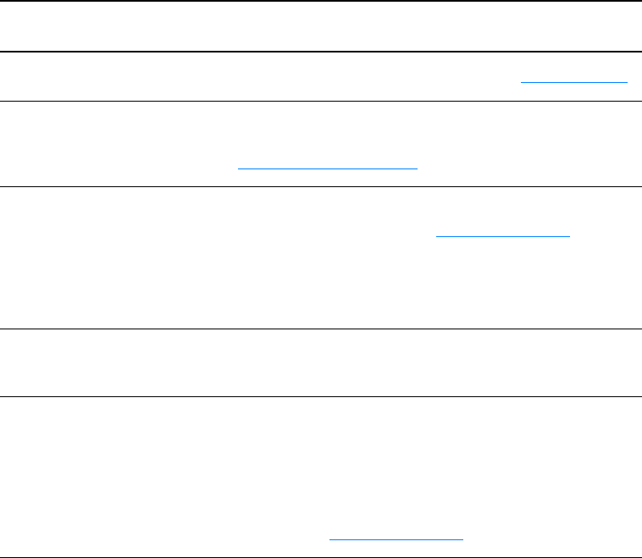Click the divider line beneath the header row

point(320,52)
